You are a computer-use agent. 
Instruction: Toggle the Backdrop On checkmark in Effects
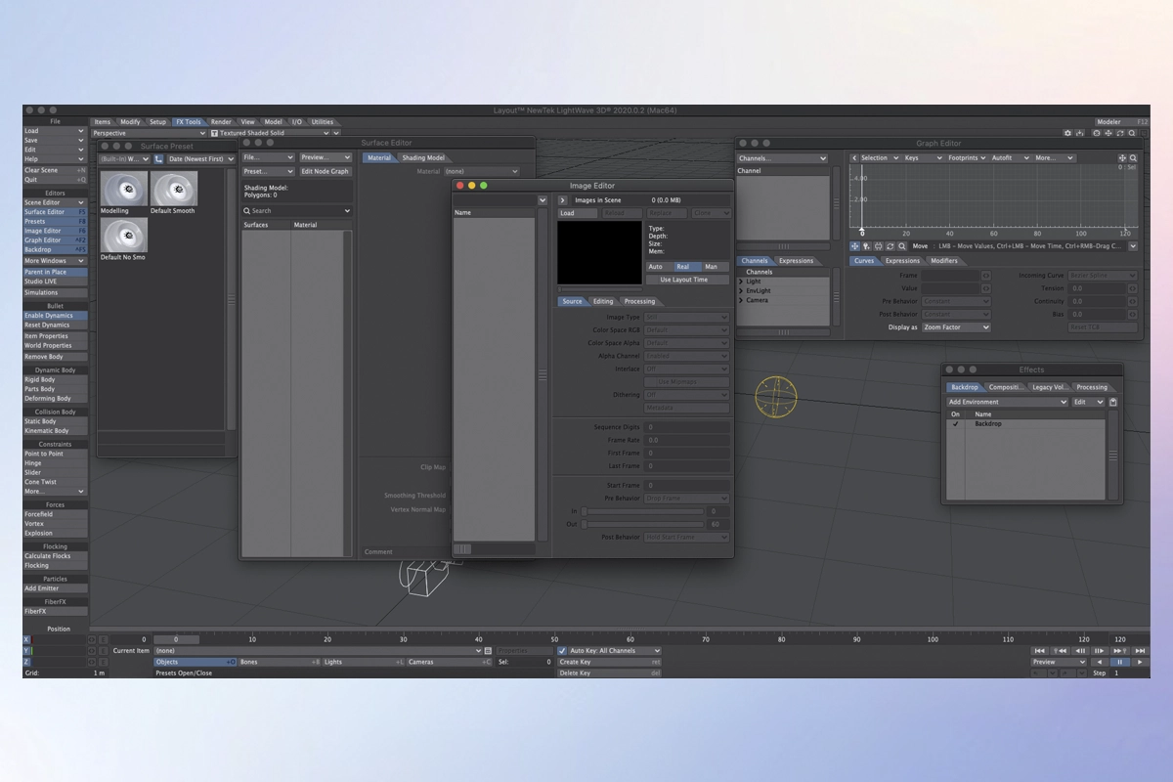955,424
